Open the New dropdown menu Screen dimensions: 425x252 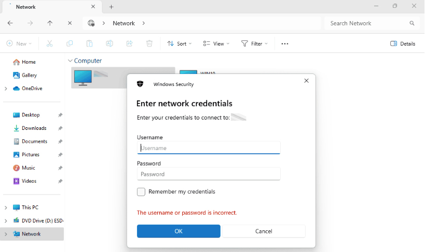pos(19,43)
